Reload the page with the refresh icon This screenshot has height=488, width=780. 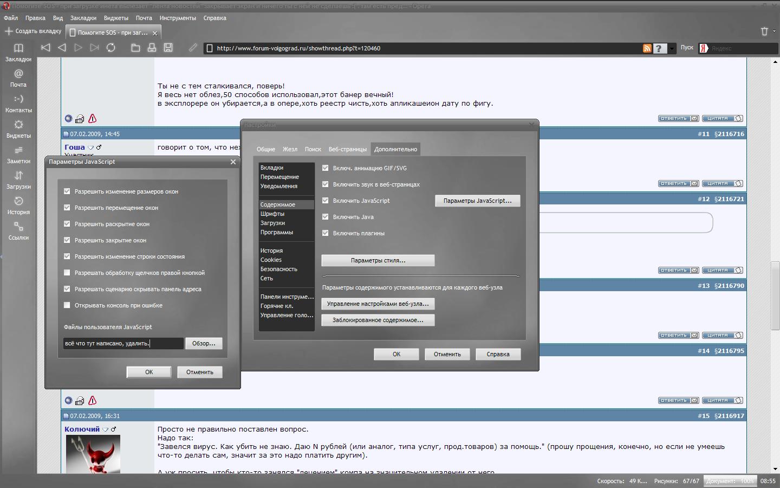point(111,48)
